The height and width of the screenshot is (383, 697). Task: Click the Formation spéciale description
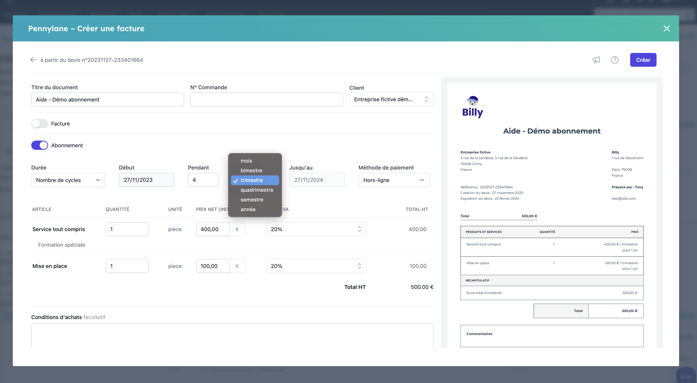(x=61, y=245)
